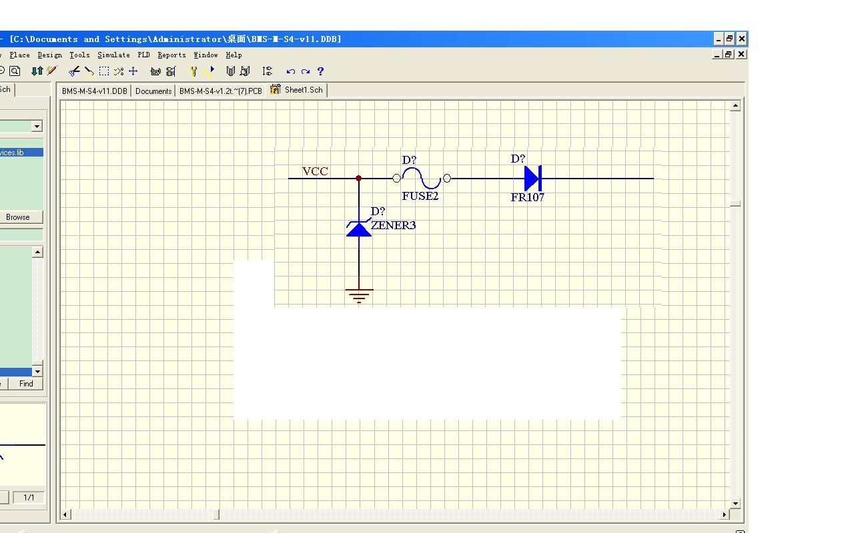Click the Find button
The height and width of the screenshot is (533, 854).
26,384
